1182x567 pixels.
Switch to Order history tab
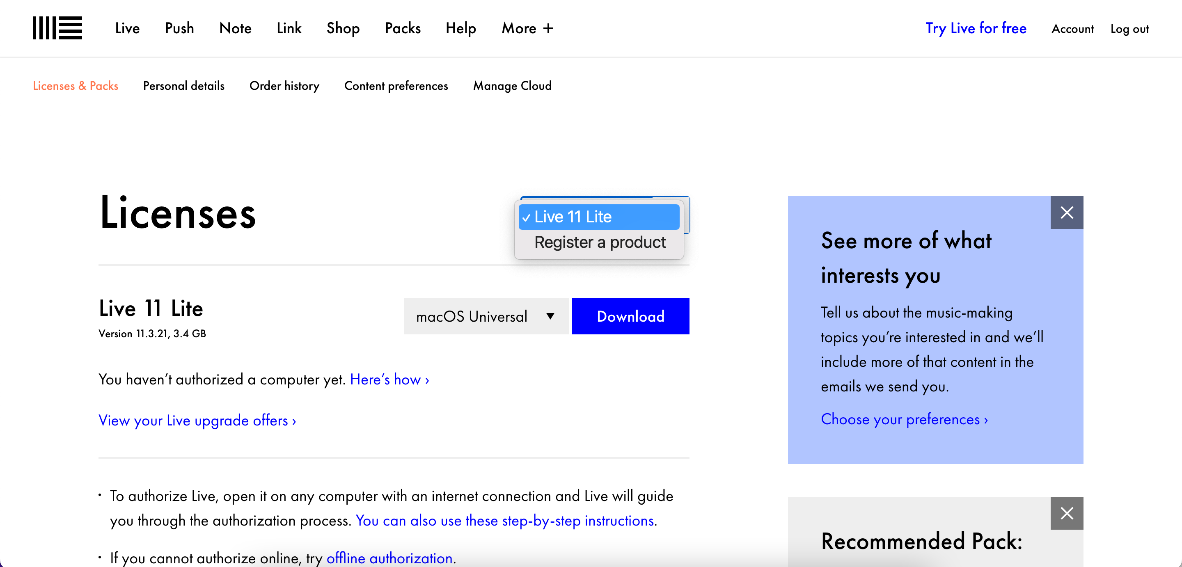coord(284,86)
